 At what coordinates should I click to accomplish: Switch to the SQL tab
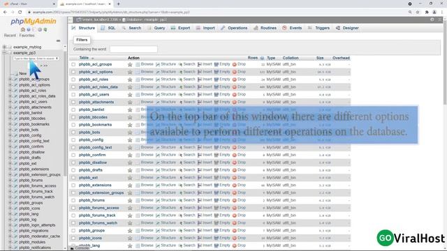click(108, 28)
